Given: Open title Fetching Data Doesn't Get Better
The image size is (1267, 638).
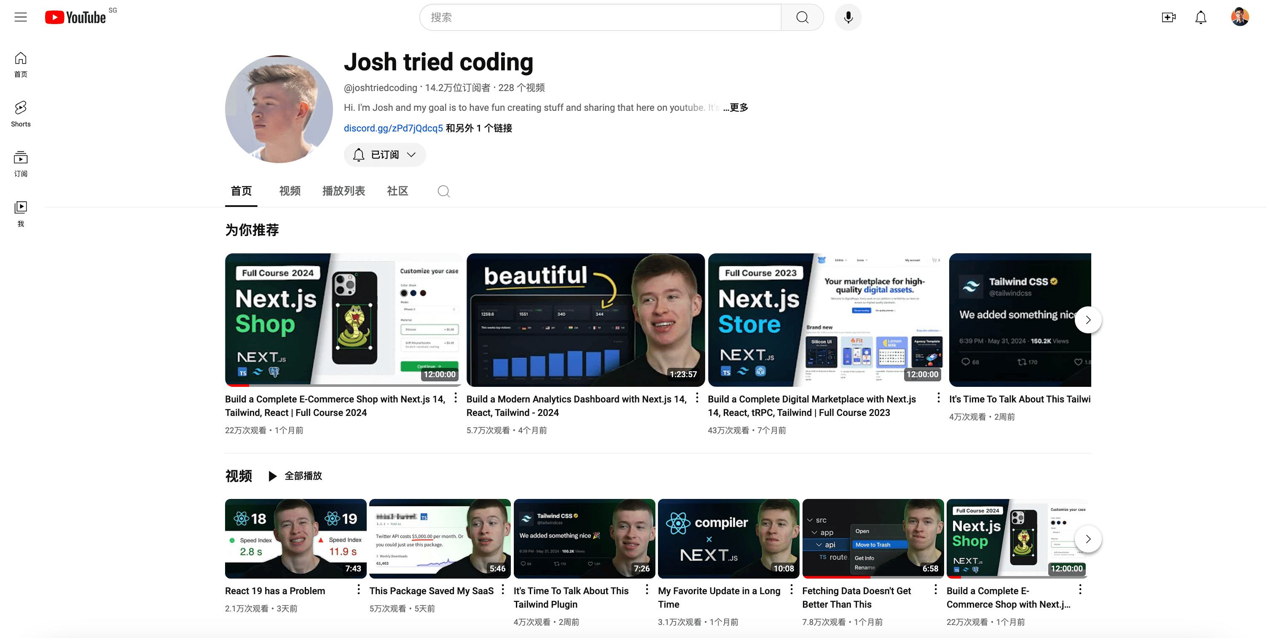Looking at the screenshot, I should (x=856, y=598).
